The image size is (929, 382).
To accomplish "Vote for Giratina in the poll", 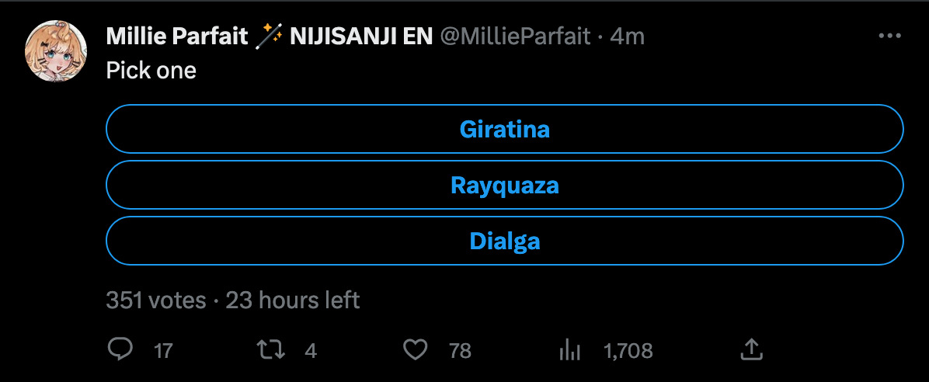I will [505, 129].
